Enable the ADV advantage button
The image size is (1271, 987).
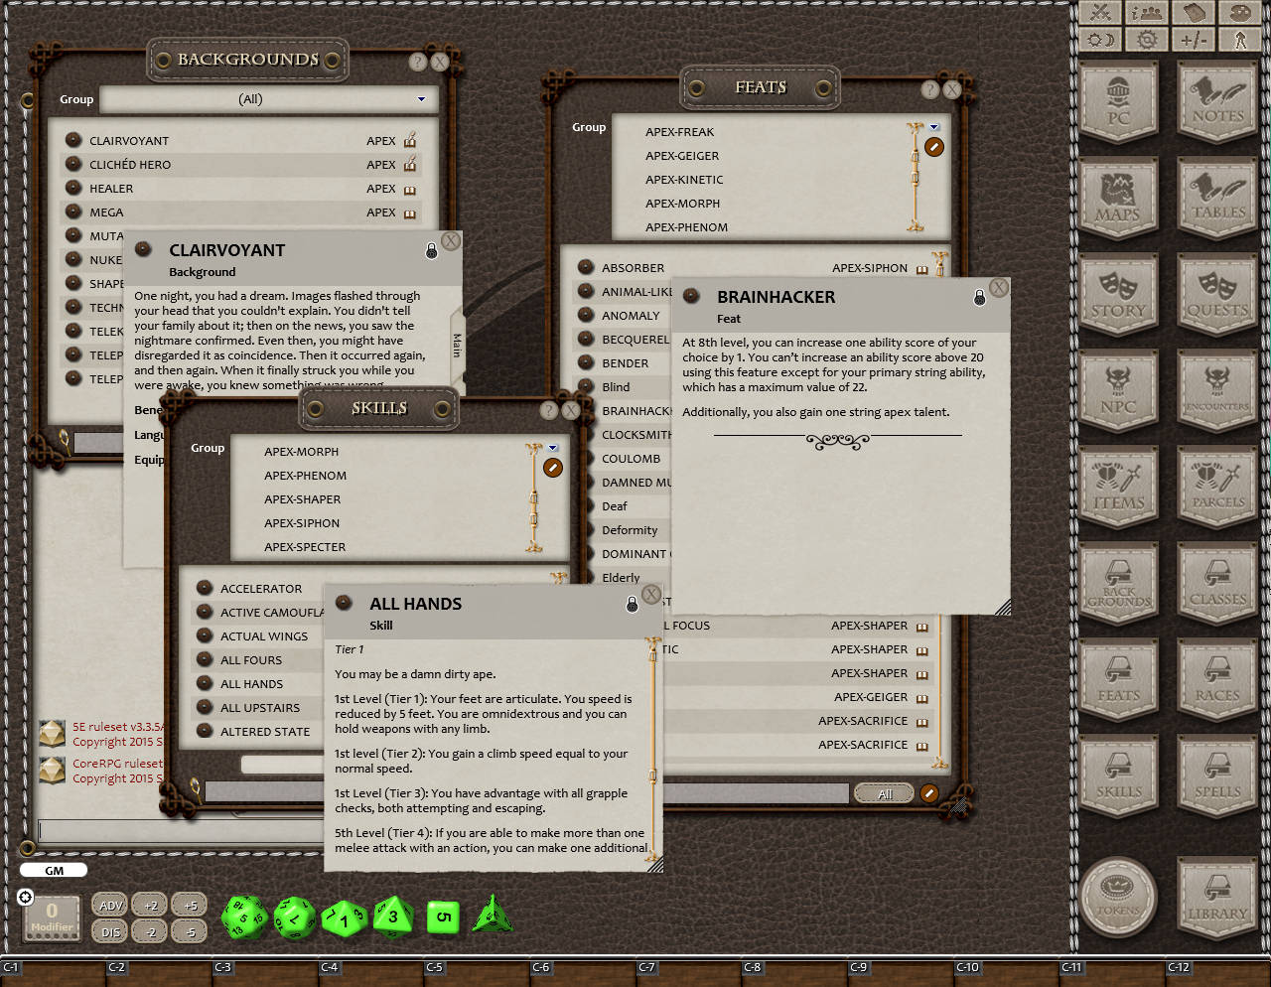click(109, 905)
